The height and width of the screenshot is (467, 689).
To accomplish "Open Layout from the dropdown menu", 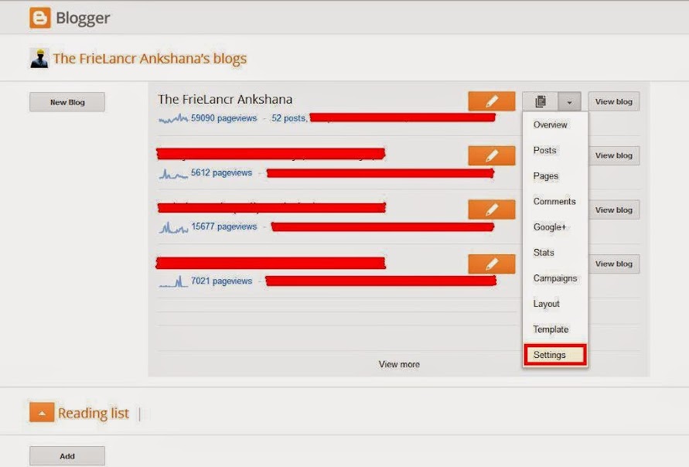I will click(546, 304).
